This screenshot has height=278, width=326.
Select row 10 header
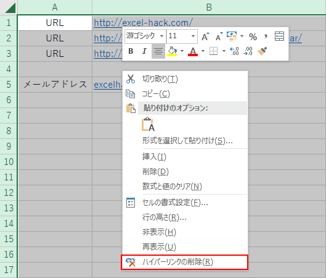(9, 162)
